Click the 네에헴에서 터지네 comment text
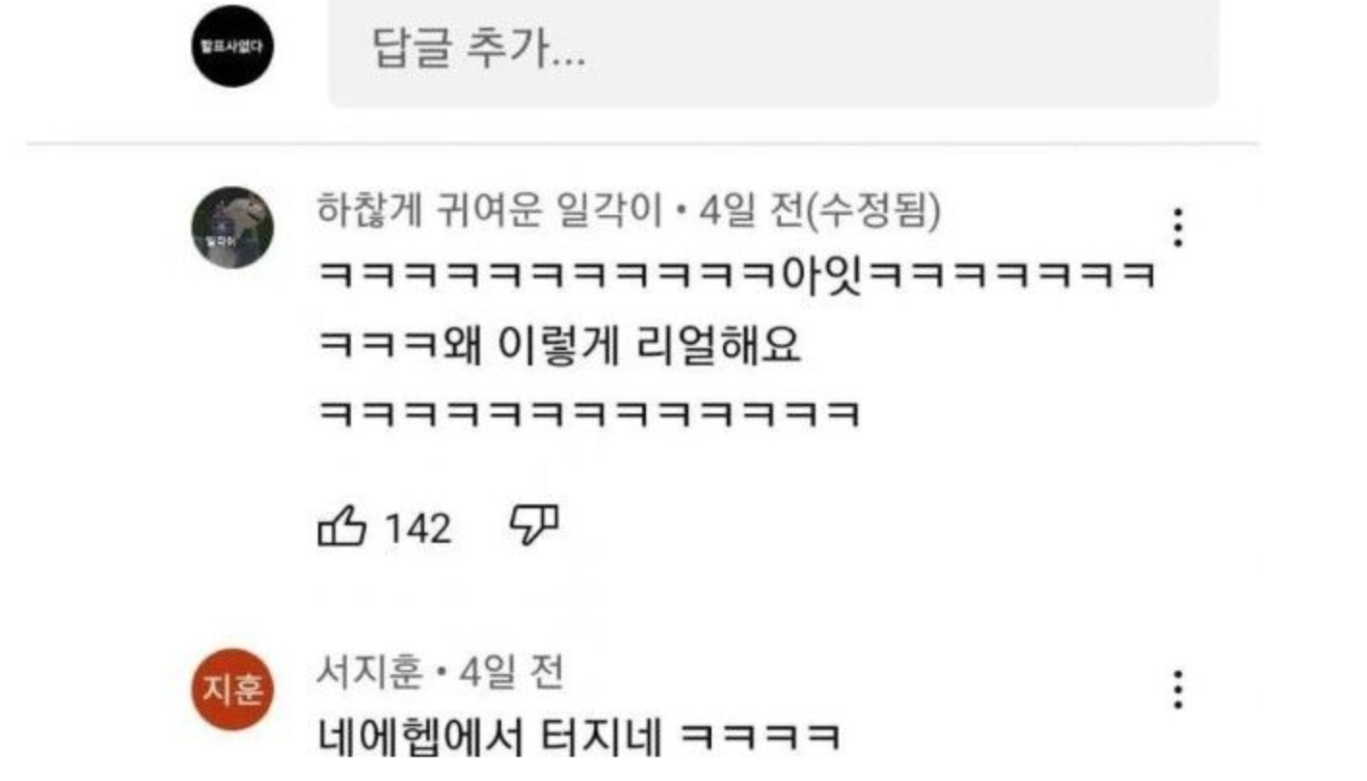This screenshot has height=781, width=1367. [489, 738]
